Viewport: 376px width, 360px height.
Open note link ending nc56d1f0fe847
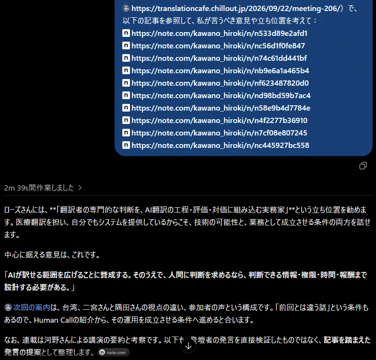218,46
